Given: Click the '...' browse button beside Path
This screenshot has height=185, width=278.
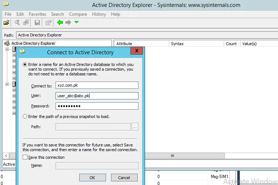Looking at the screenshot, I should (x=135, y=127).
